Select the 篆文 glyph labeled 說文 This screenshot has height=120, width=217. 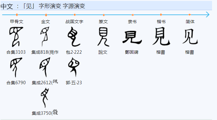[x=103, y=37]
